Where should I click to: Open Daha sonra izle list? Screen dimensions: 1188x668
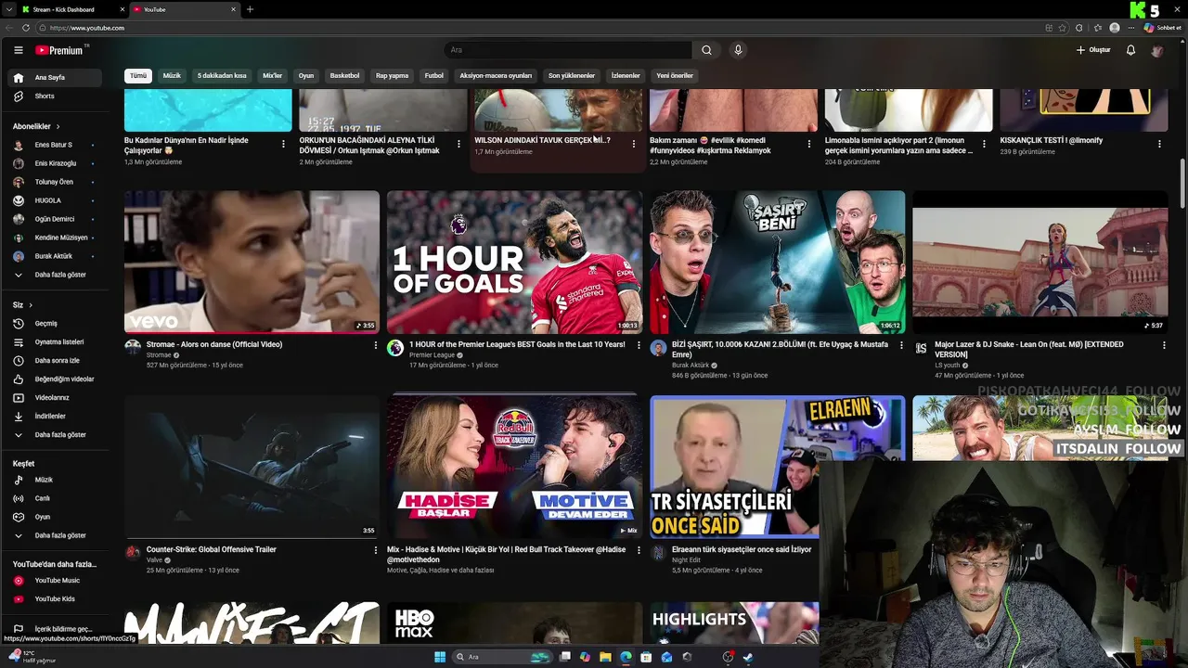pyautogui.click(x=56, y=361)
